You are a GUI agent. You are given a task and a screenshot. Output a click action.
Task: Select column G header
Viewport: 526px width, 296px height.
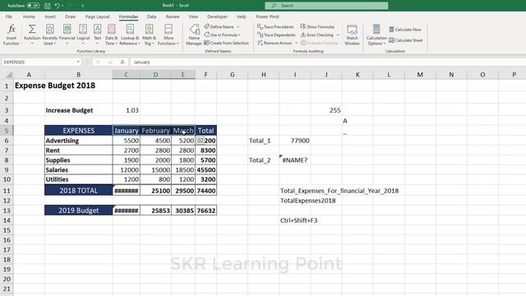(x=232, y=75)
